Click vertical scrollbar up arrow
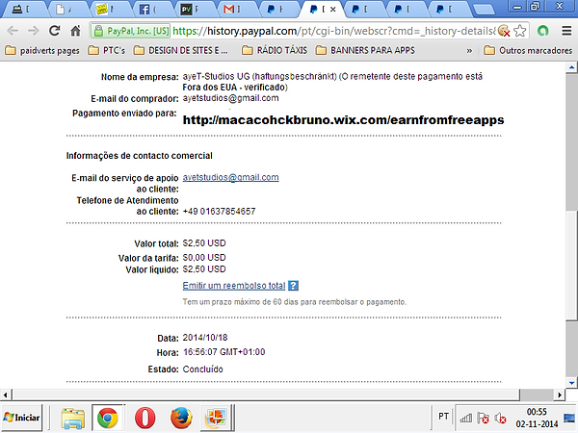The width and height of the screenshot is (578, 433). coord(571,67)
